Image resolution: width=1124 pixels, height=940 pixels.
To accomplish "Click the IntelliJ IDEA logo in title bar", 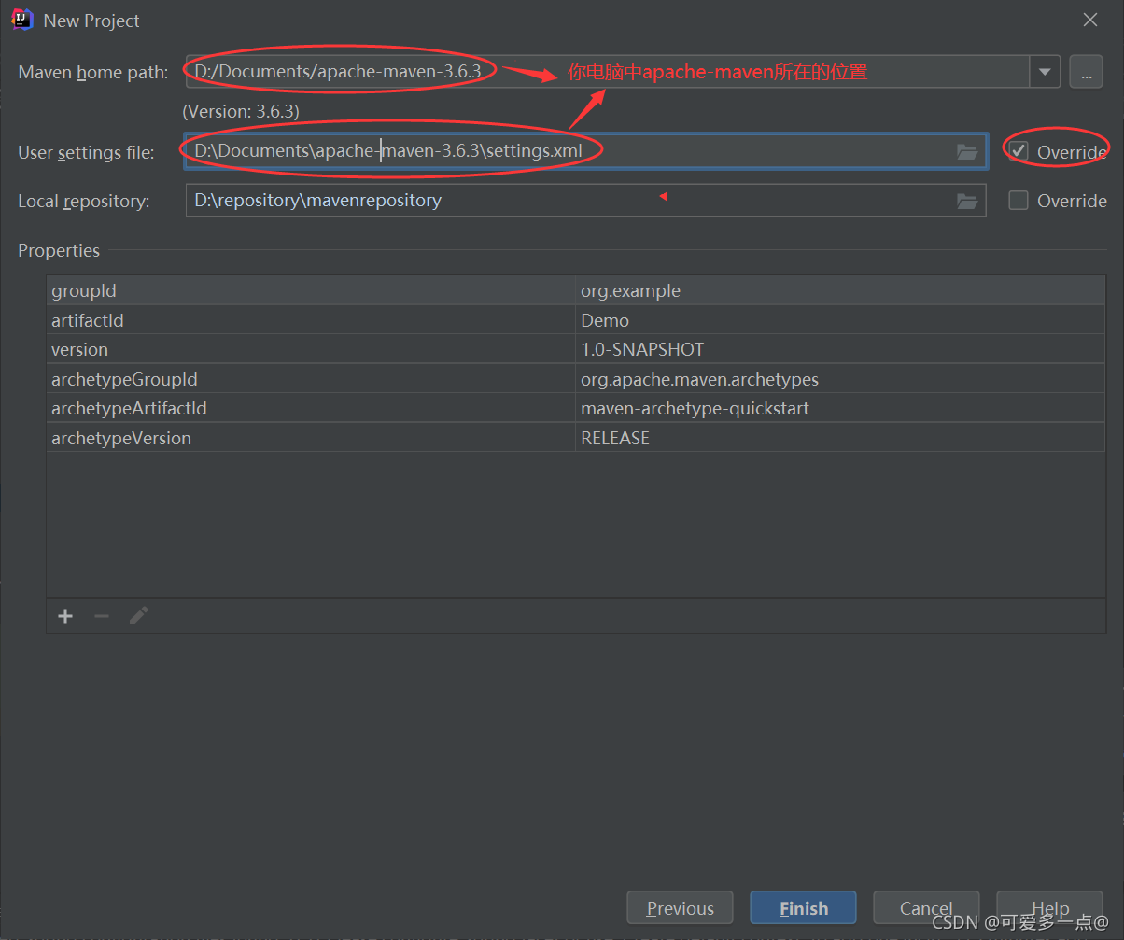I will [x=22, y=20].
